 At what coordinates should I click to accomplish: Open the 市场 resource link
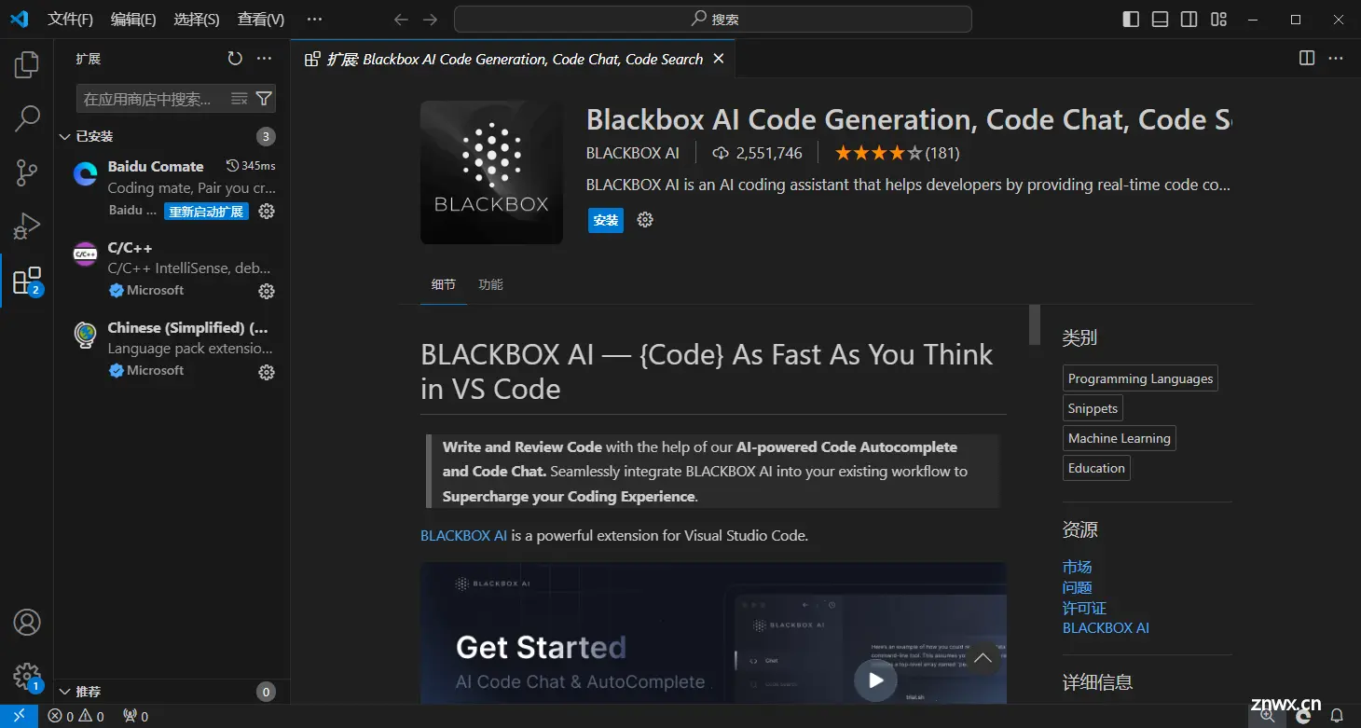pyautogui.click(x=1077, y=567)
